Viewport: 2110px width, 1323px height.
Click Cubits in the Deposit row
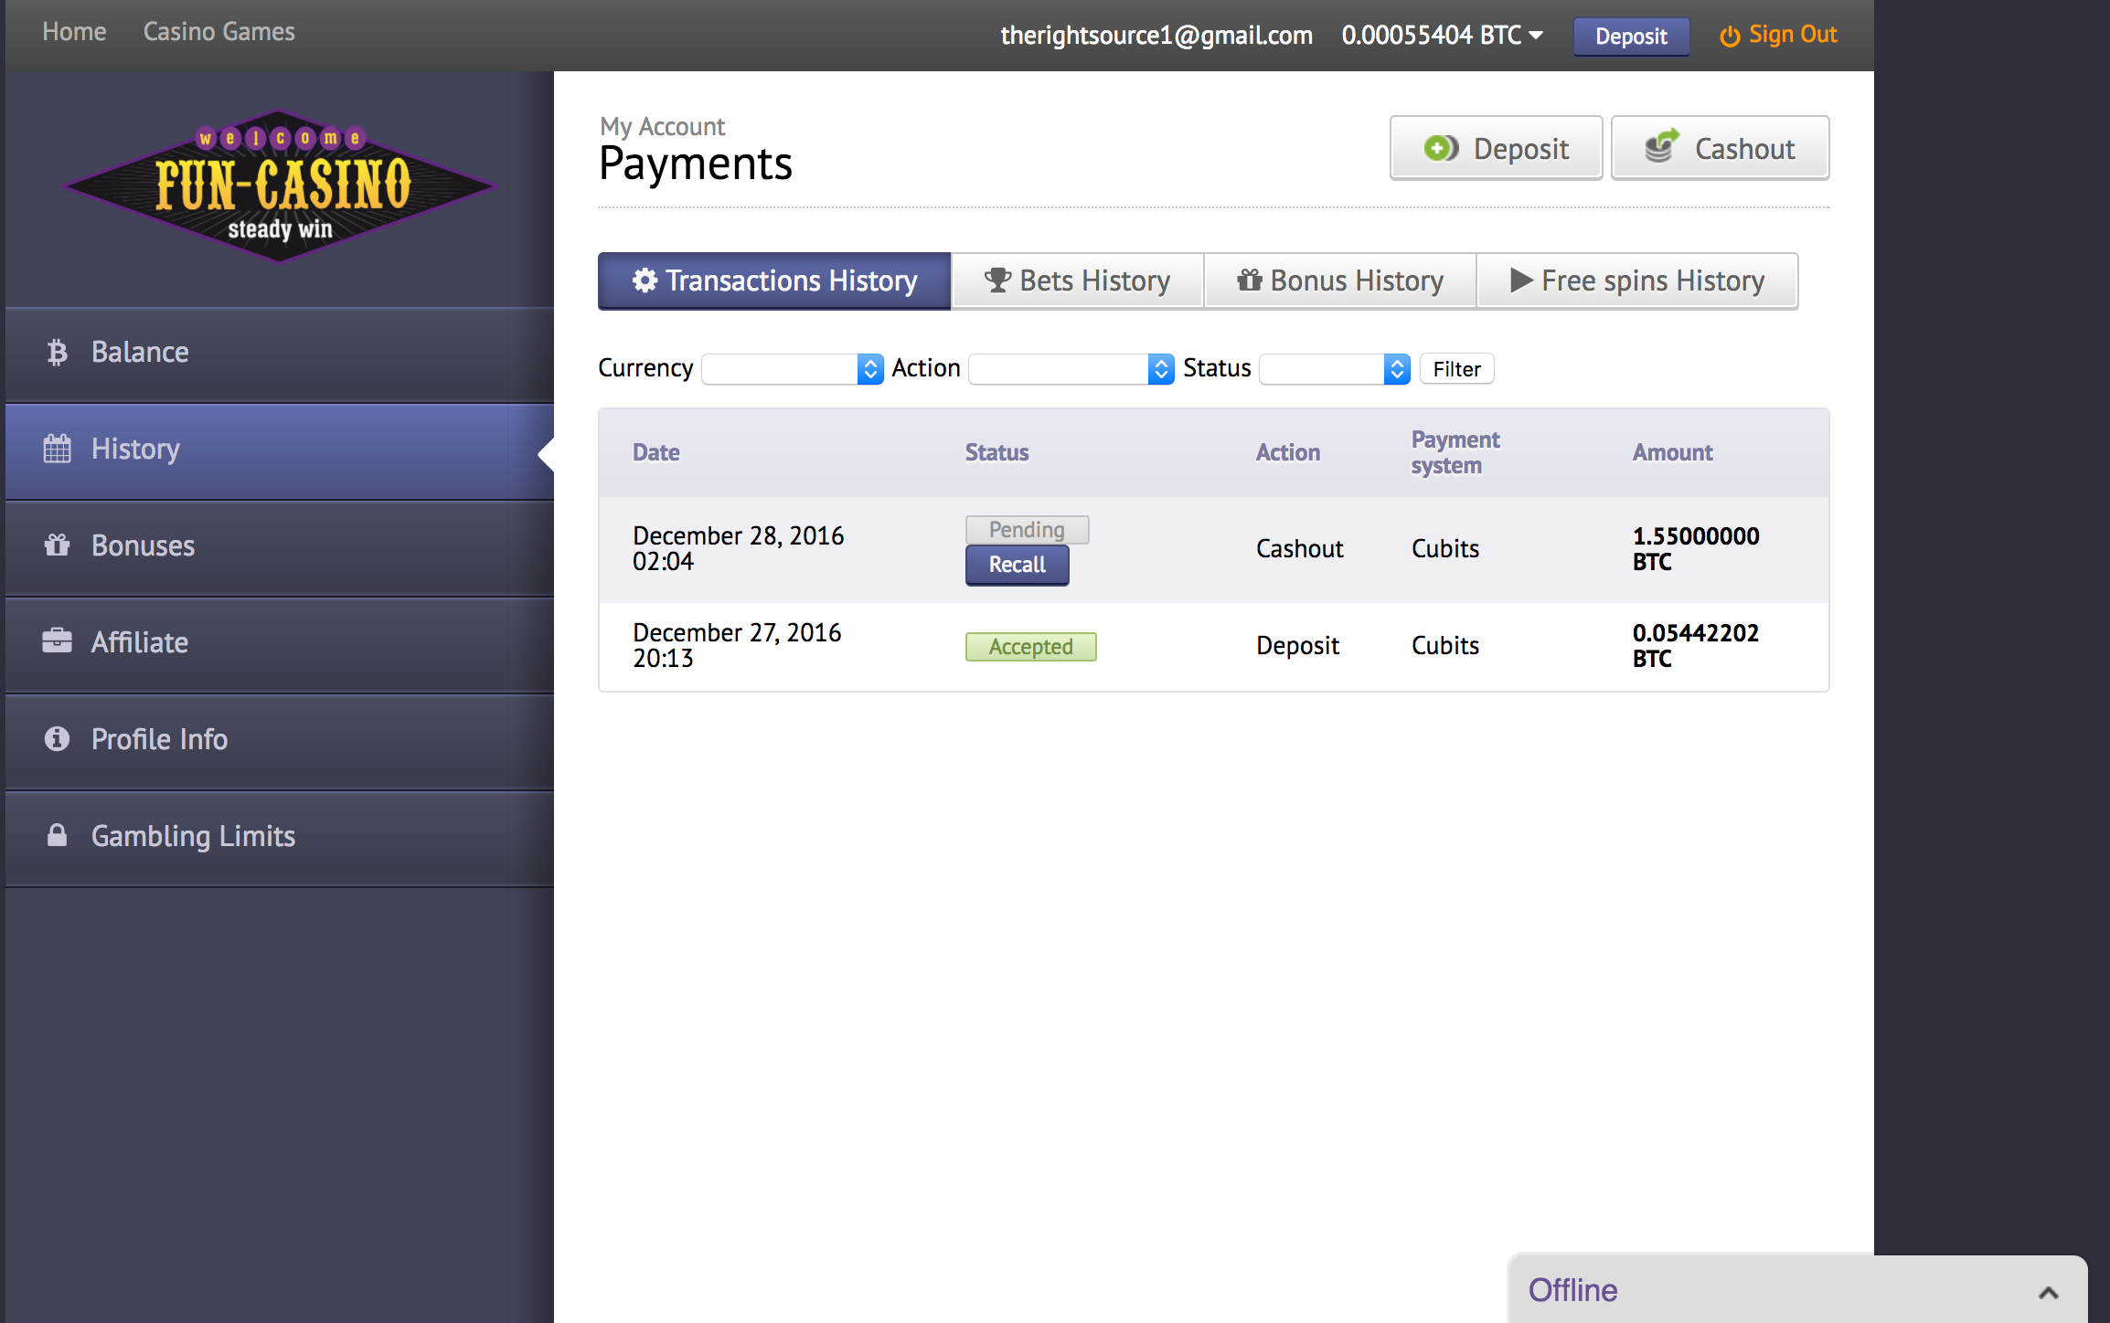(x=1444, y=645)
